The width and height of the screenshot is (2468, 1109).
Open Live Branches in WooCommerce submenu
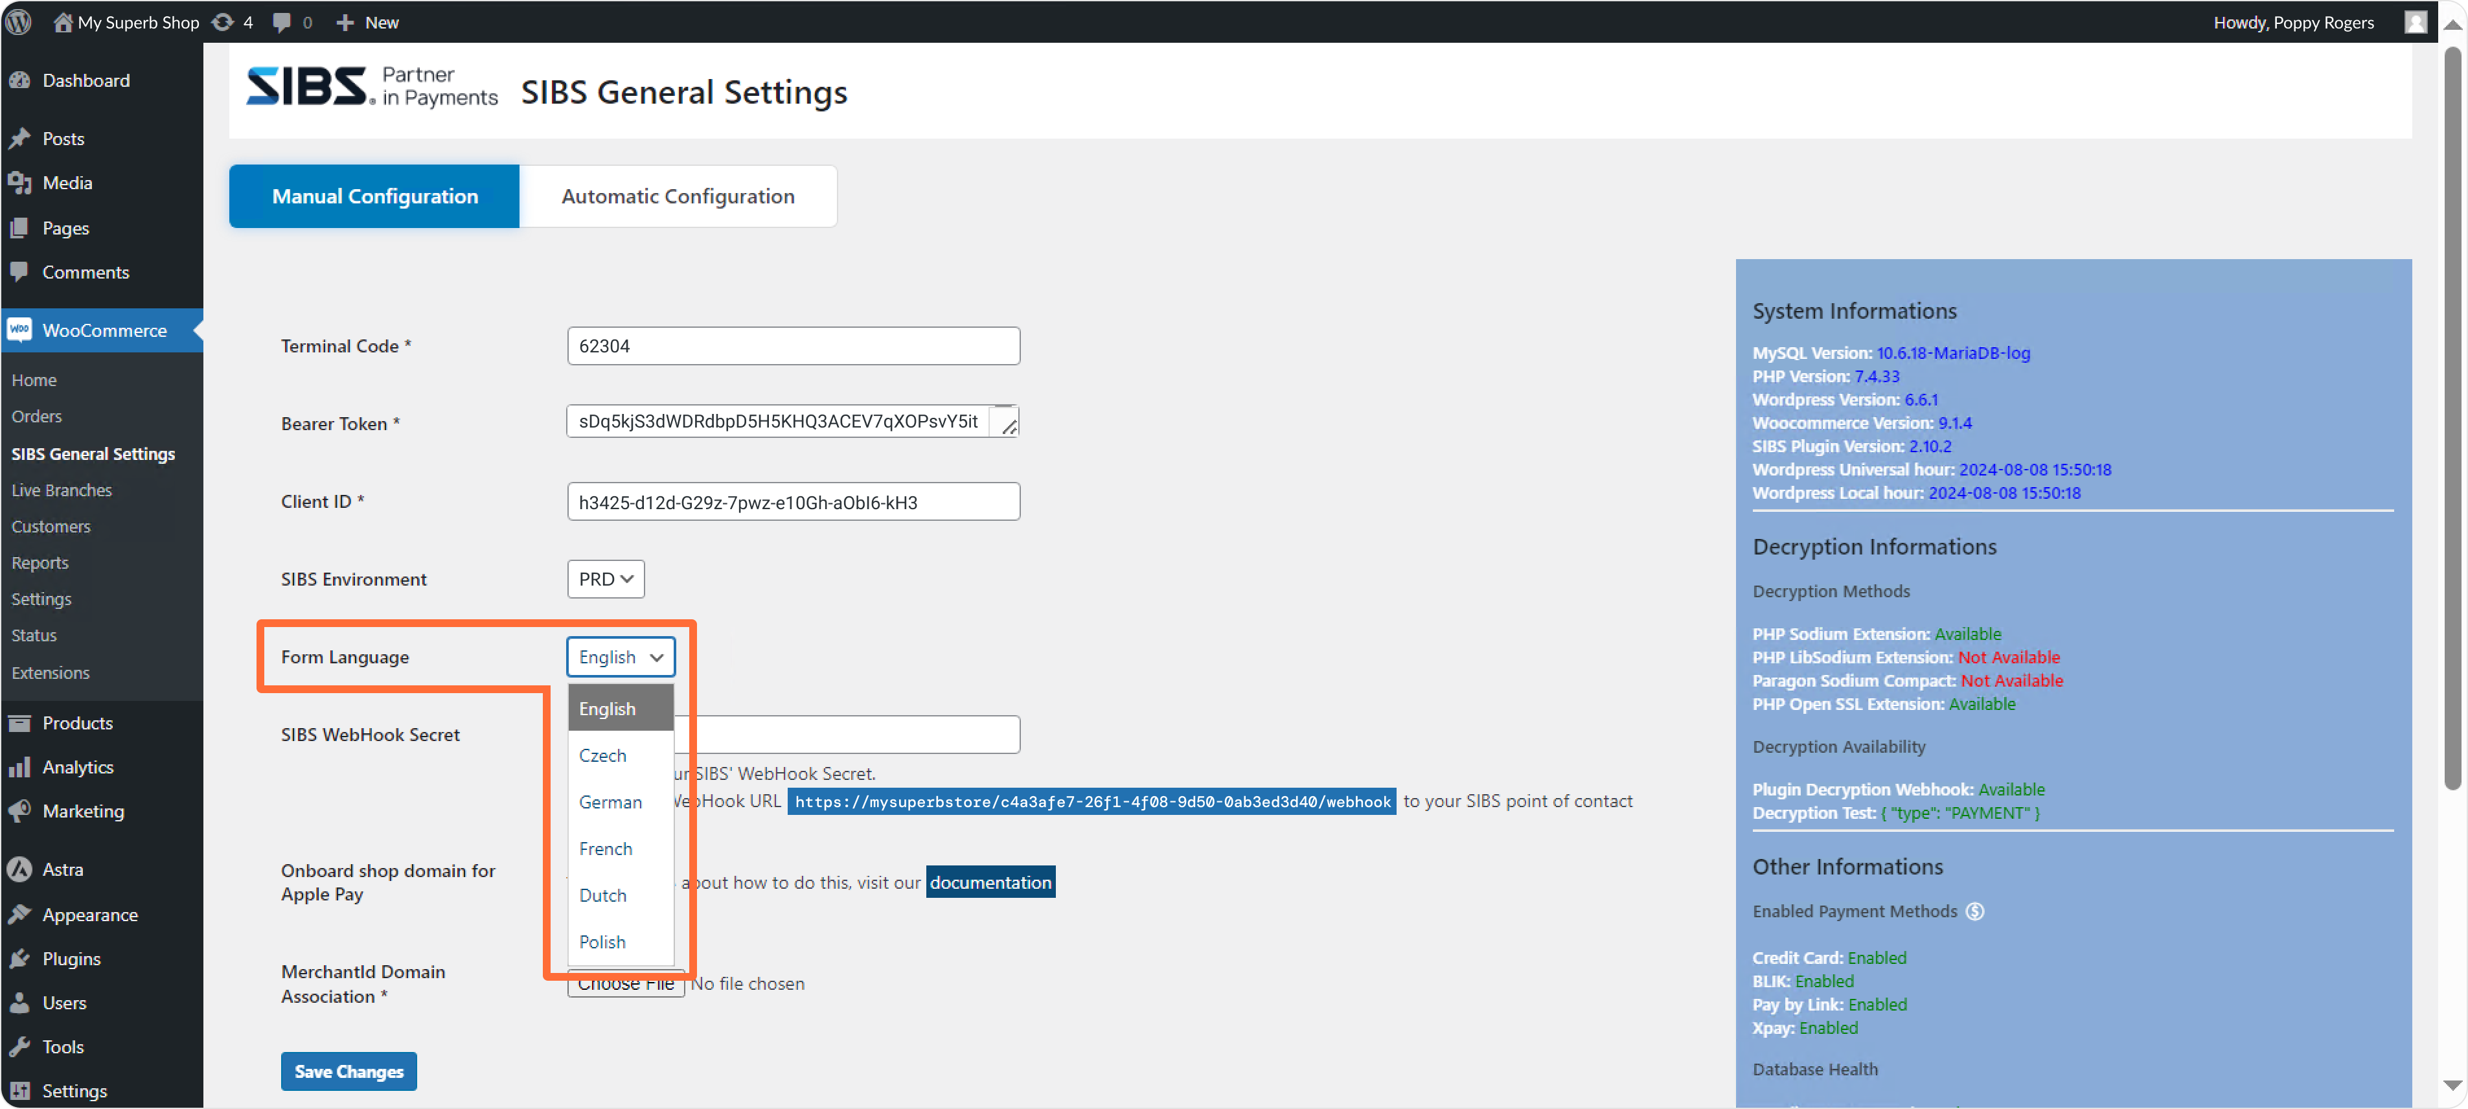click(x=62, y=490)
